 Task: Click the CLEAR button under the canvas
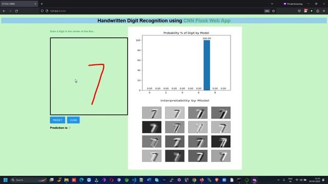coord(73,120)
